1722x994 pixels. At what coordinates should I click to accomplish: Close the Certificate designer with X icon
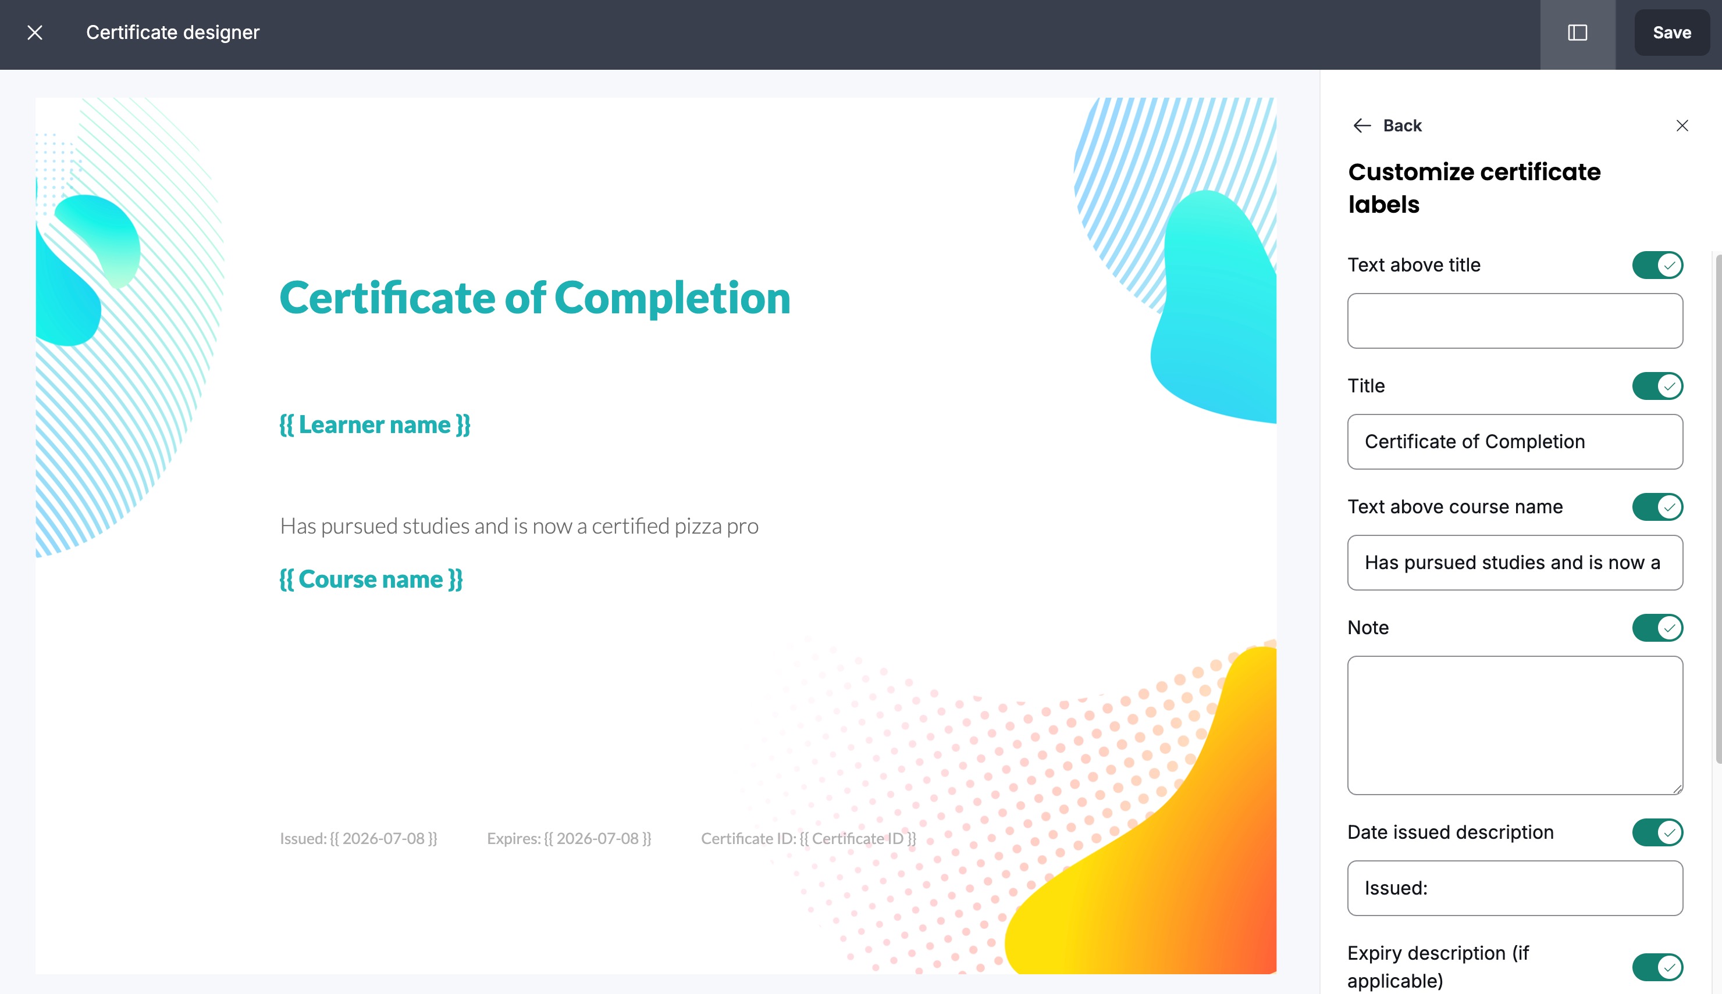tap(35, 33)
